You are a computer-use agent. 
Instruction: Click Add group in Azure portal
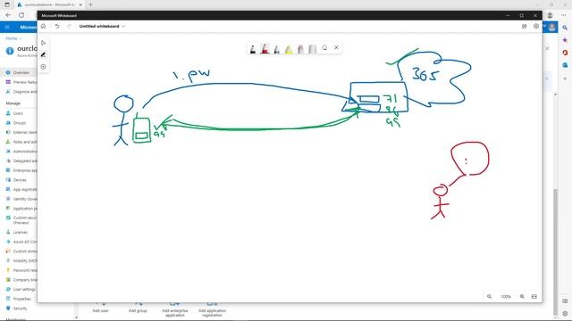[x=138, y=309]
